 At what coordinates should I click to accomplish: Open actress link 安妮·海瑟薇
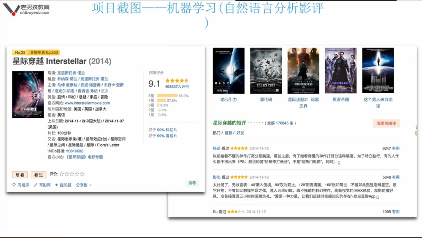point(90,85)
